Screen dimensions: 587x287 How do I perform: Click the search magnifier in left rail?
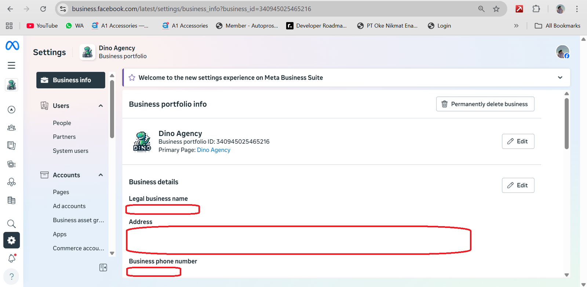click(11, 224)
